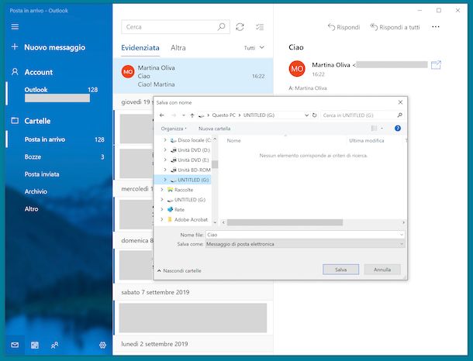Expand Unità DVD (D:) tree node
The image size is (473, 361).
165,150
